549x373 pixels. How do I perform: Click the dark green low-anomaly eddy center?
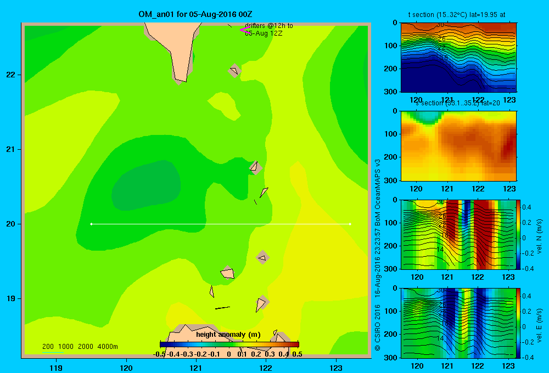pos(145,185)
